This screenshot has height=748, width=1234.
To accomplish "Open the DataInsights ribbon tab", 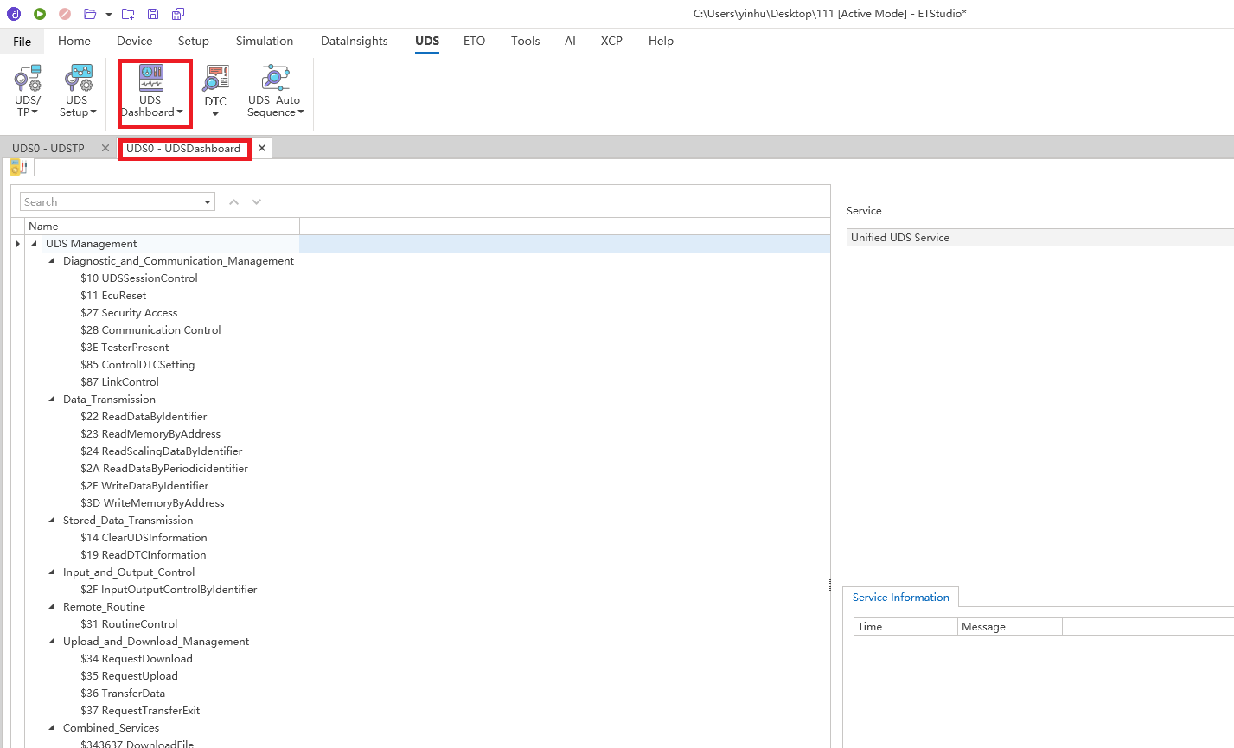I will pos(354,41).
